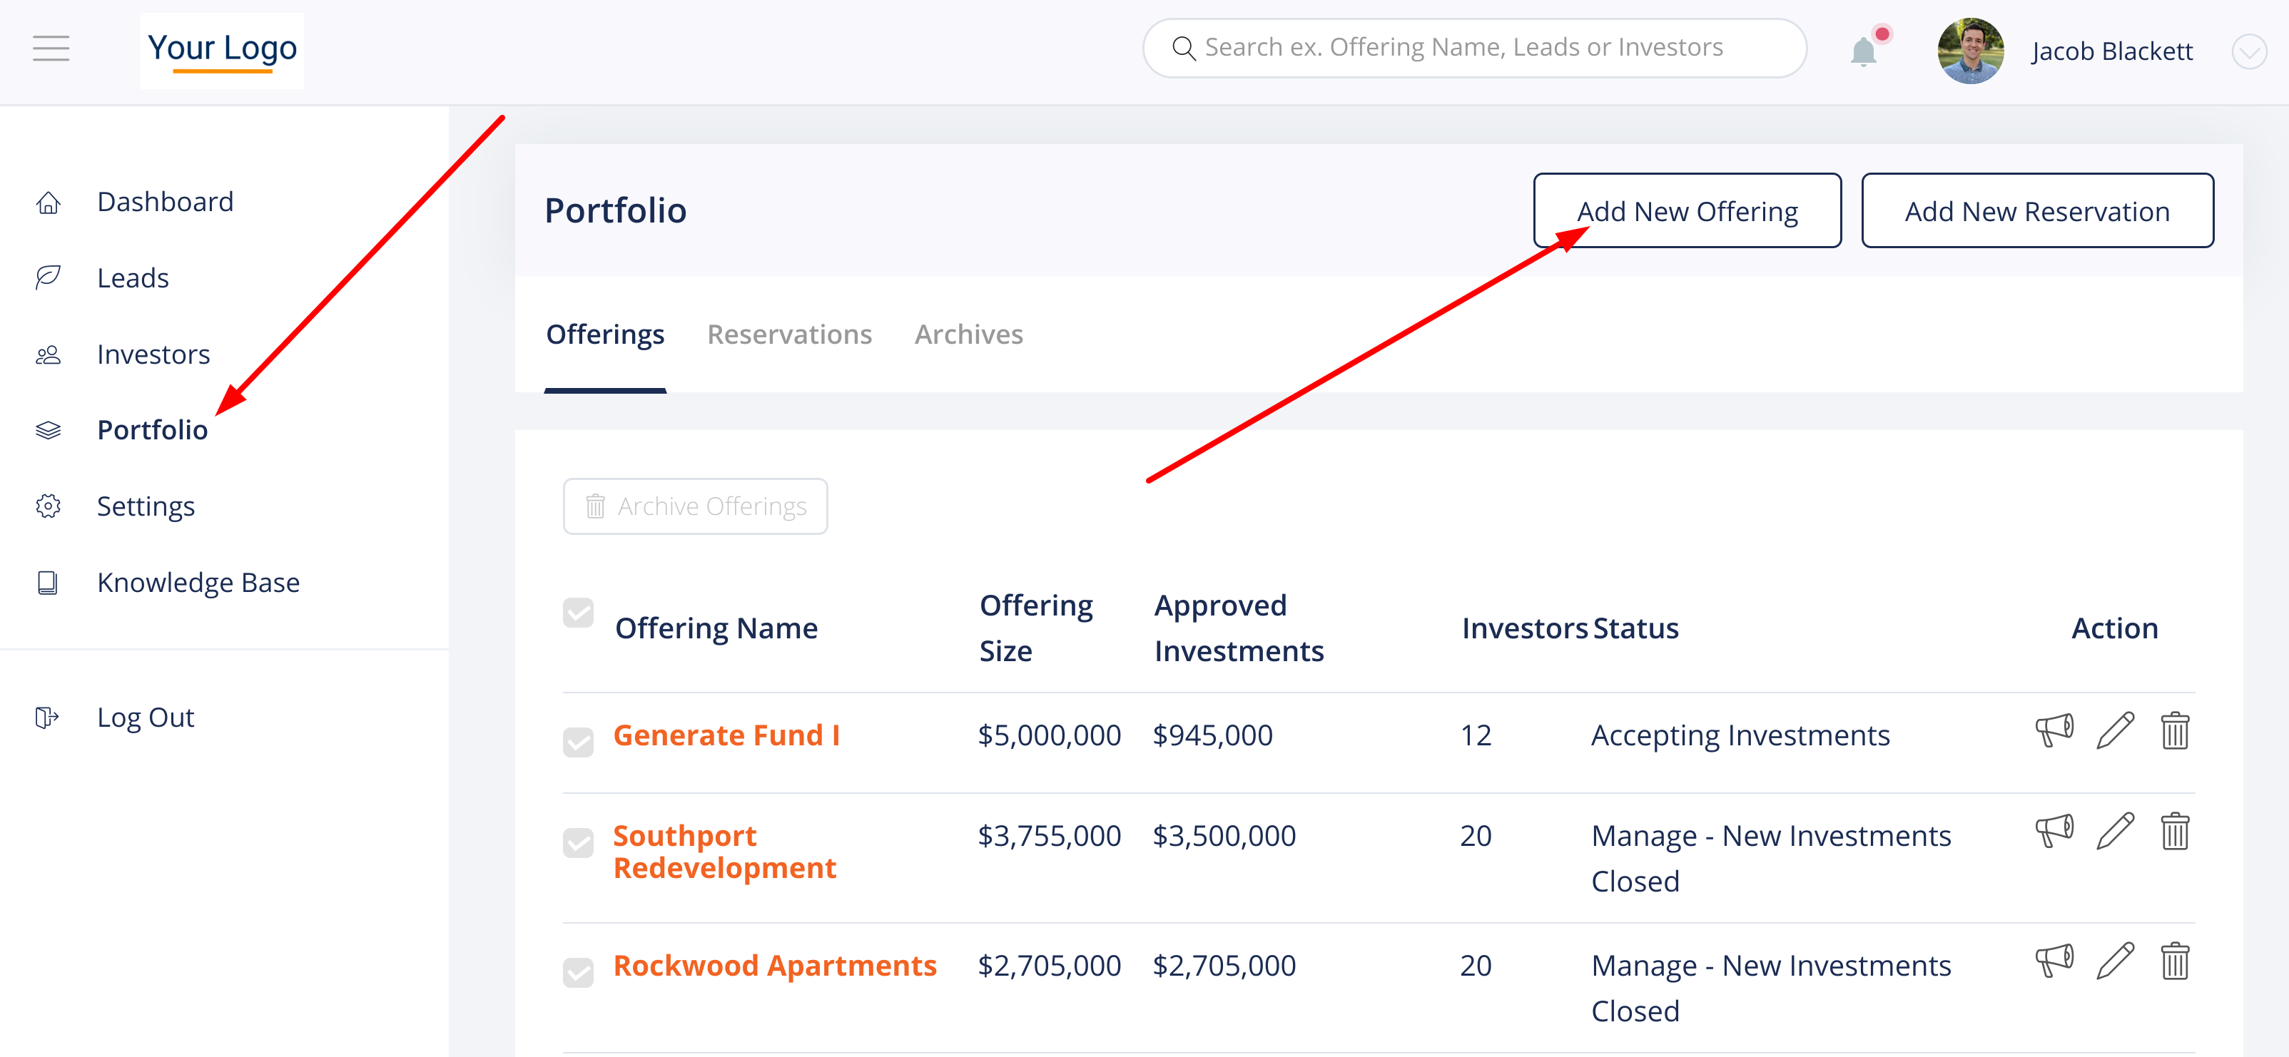Click Add New Offering button
Image resolution: width=2289 pixels, height=1057 pixels.
tap(1687, 210)
